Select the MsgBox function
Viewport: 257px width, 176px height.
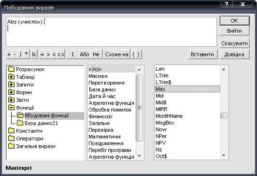click(x=187, y=123)
